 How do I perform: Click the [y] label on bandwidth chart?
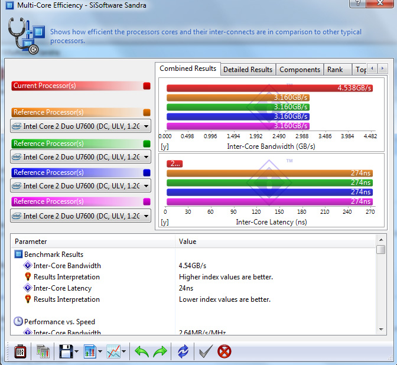point(165,146)
